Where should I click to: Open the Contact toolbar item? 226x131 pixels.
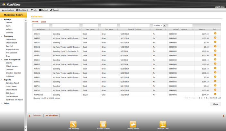coord(43,10)
